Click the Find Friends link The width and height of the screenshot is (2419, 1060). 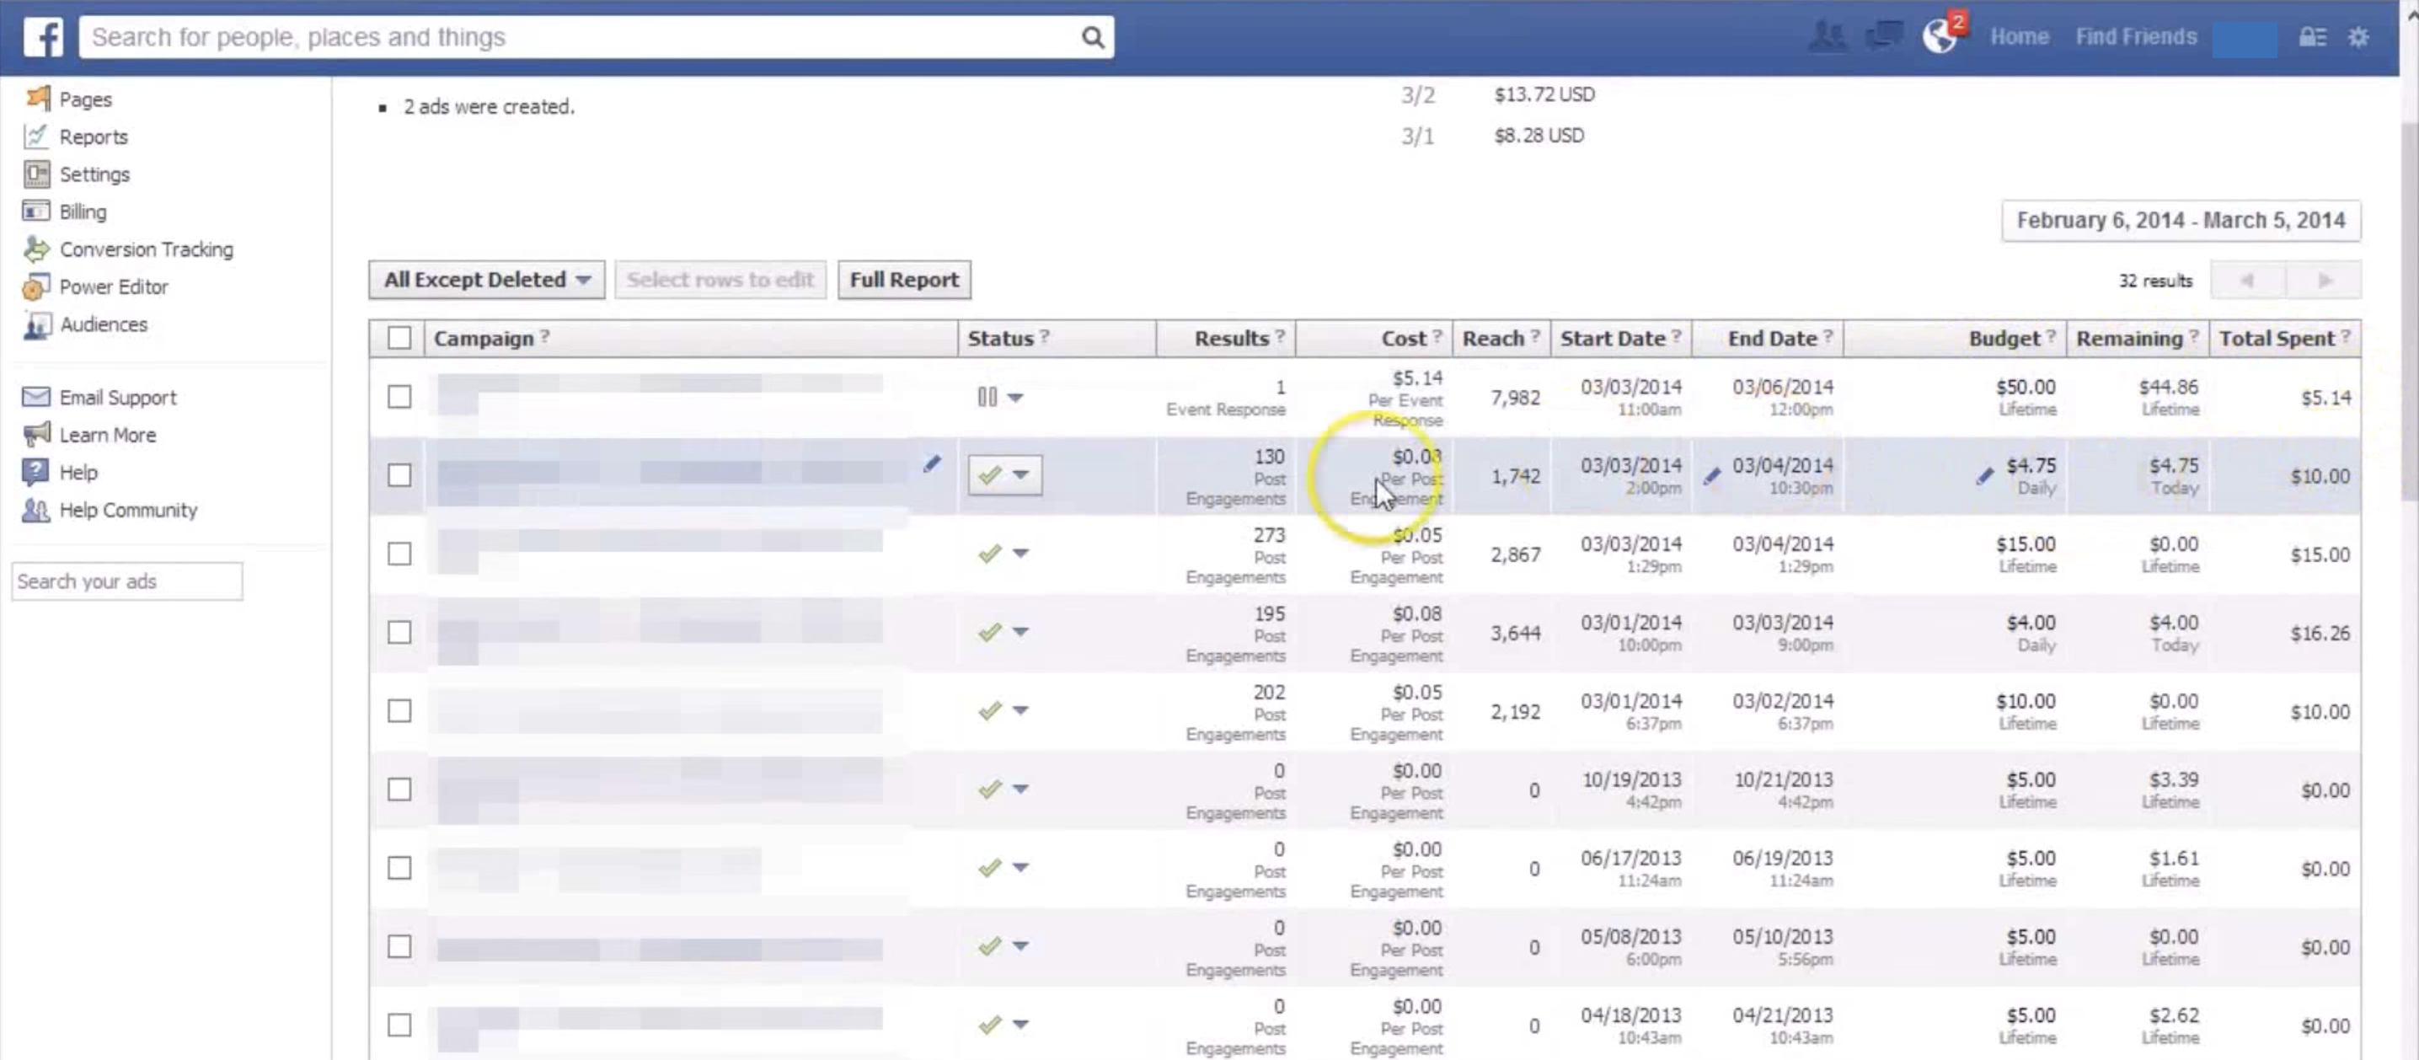coord(2135,36)
